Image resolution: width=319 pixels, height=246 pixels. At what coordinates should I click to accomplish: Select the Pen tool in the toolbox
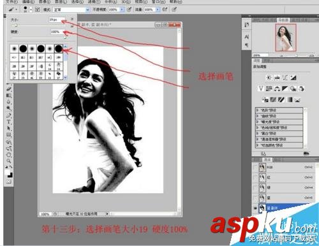click(x=9, y=115)
